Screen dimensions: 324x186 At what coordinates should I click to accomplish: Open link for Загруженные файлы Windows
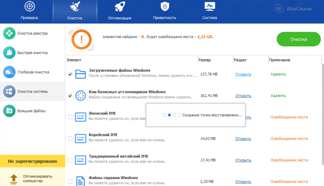tap(243, 74)
